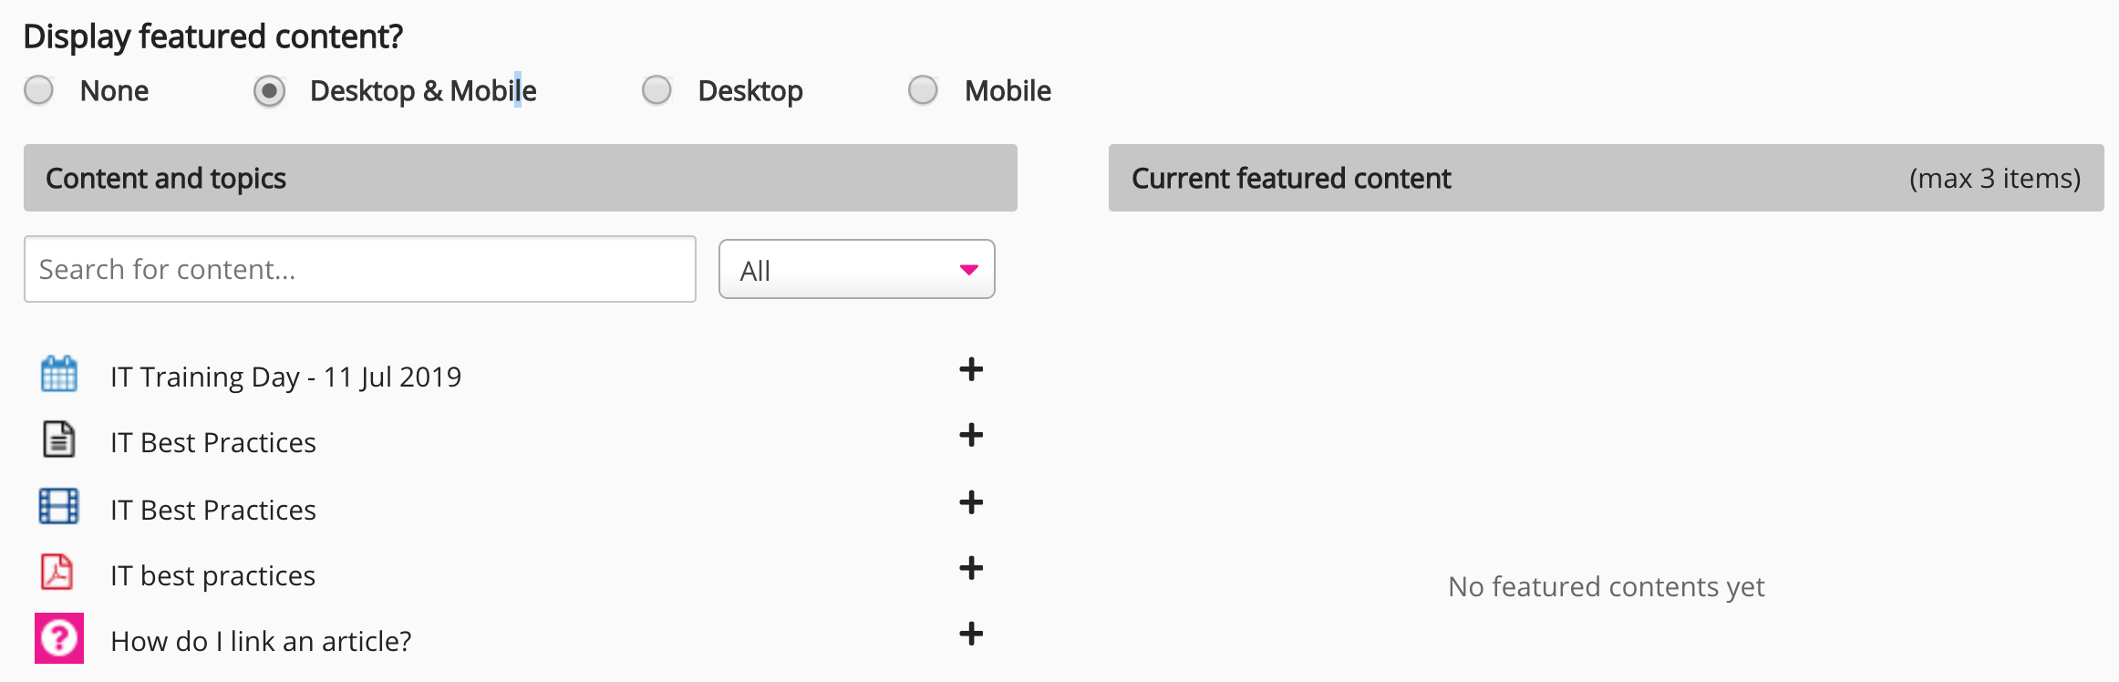Focus the Search for content field
The width and height of the screenshot is (2119, 682).
point(359,270)
